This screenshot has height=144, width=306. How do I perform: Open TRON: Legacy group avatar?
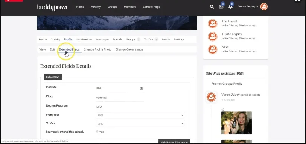213,36
